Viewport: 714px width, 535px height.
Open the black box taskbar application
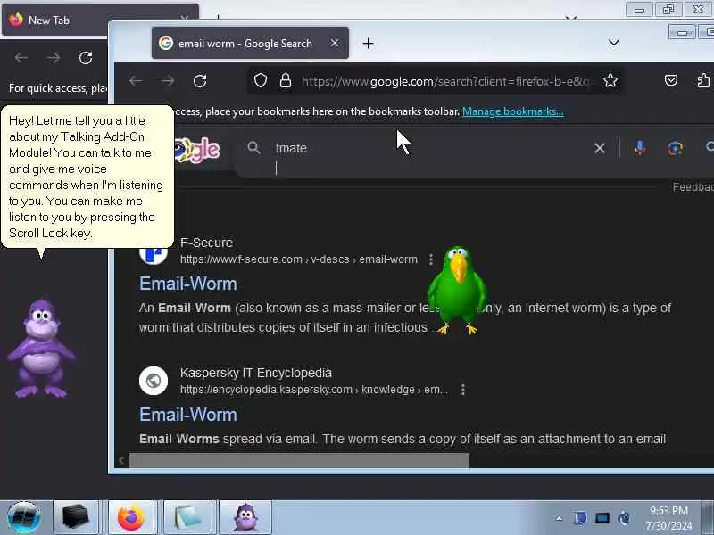tap(76, 518)
